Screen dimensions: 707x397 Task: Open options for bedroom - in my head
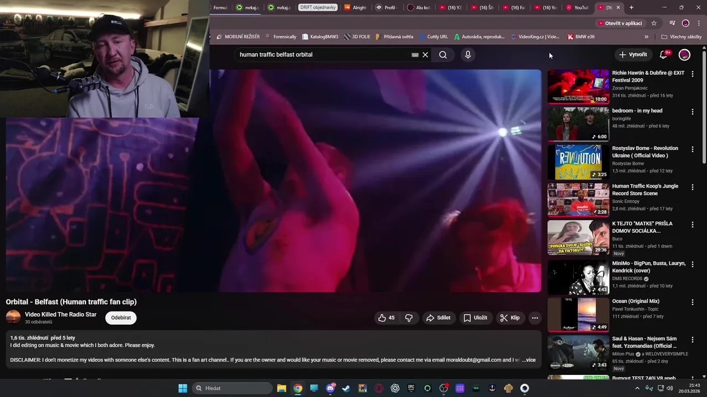click(693, 111)
